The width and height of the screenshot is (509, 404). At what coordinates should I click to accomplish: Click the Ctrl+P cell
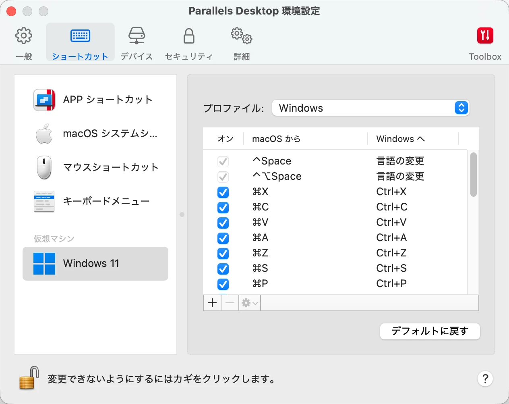[x=391, y=284]
